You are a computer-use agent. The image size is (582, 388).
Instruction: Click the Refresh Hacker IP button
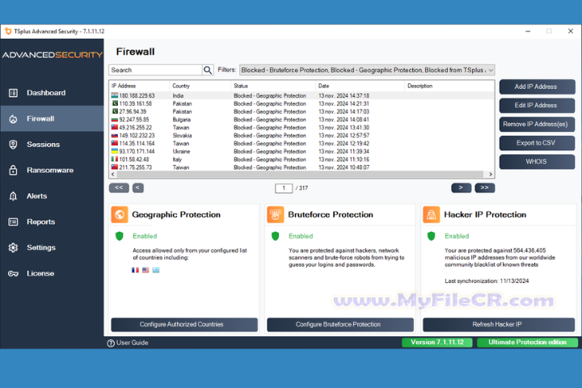tap(499, 324)
